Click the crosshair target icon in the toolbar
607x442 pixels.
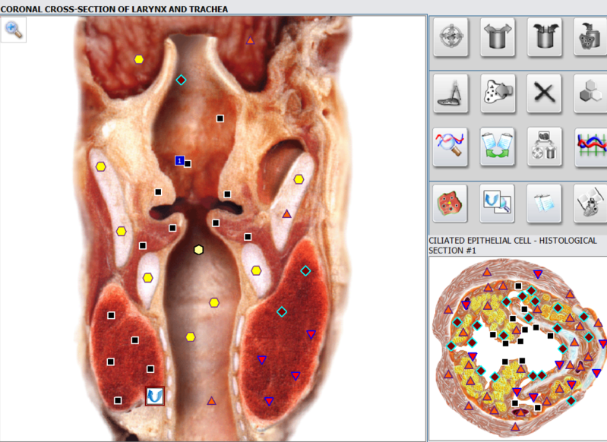pos(451,36)
